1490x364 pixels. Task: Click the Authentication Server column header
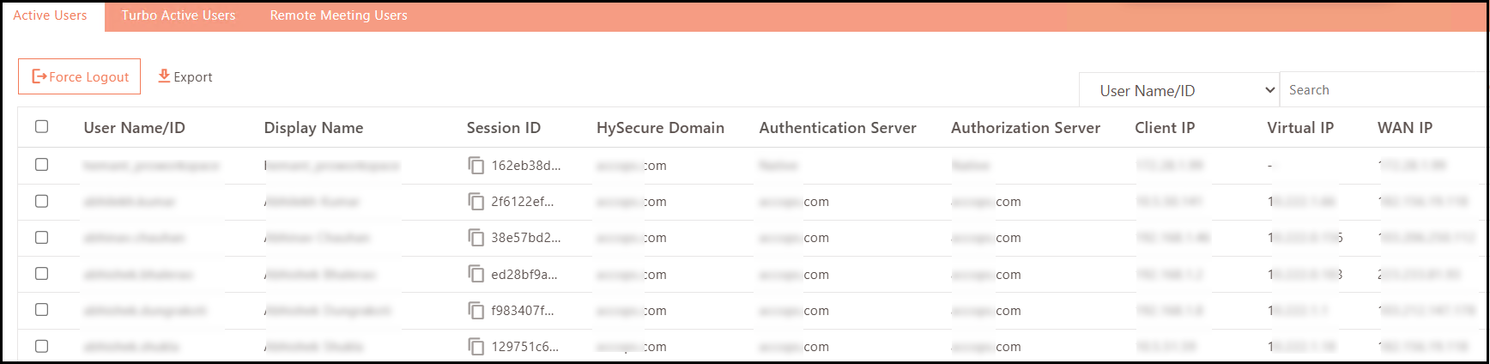coord(837,128)
